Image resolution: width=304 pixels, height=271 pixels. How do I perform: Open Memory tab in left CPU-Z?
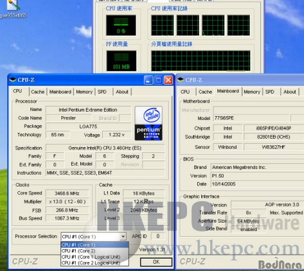pos(84,92)
